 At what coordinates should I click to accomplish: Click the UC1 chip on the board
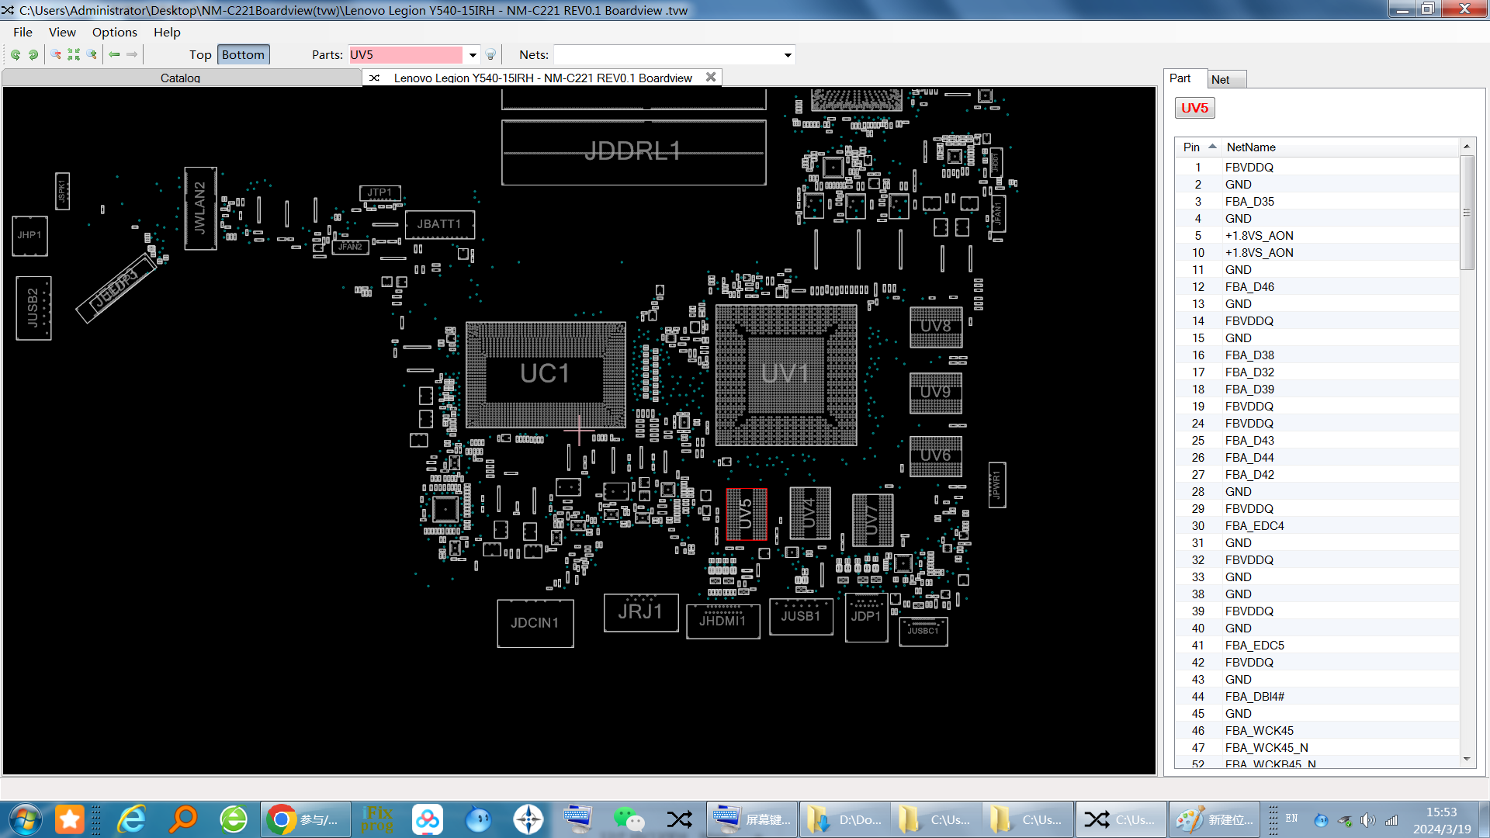point(545,374)
